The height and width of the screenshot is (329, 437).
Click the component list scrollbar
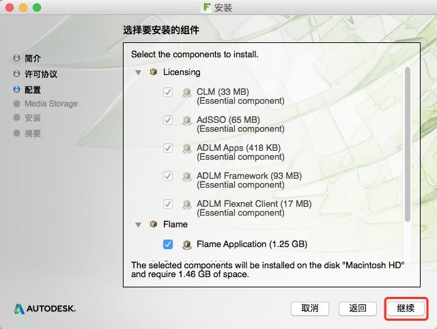click(x=408, y=144)
